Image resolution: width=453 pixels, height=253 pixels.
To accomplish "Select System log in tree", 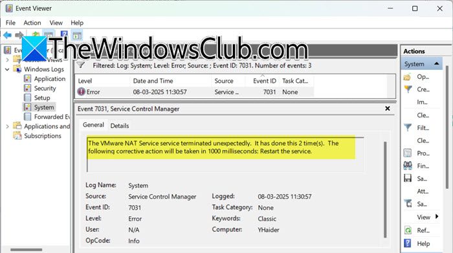I will pos(44,107).
